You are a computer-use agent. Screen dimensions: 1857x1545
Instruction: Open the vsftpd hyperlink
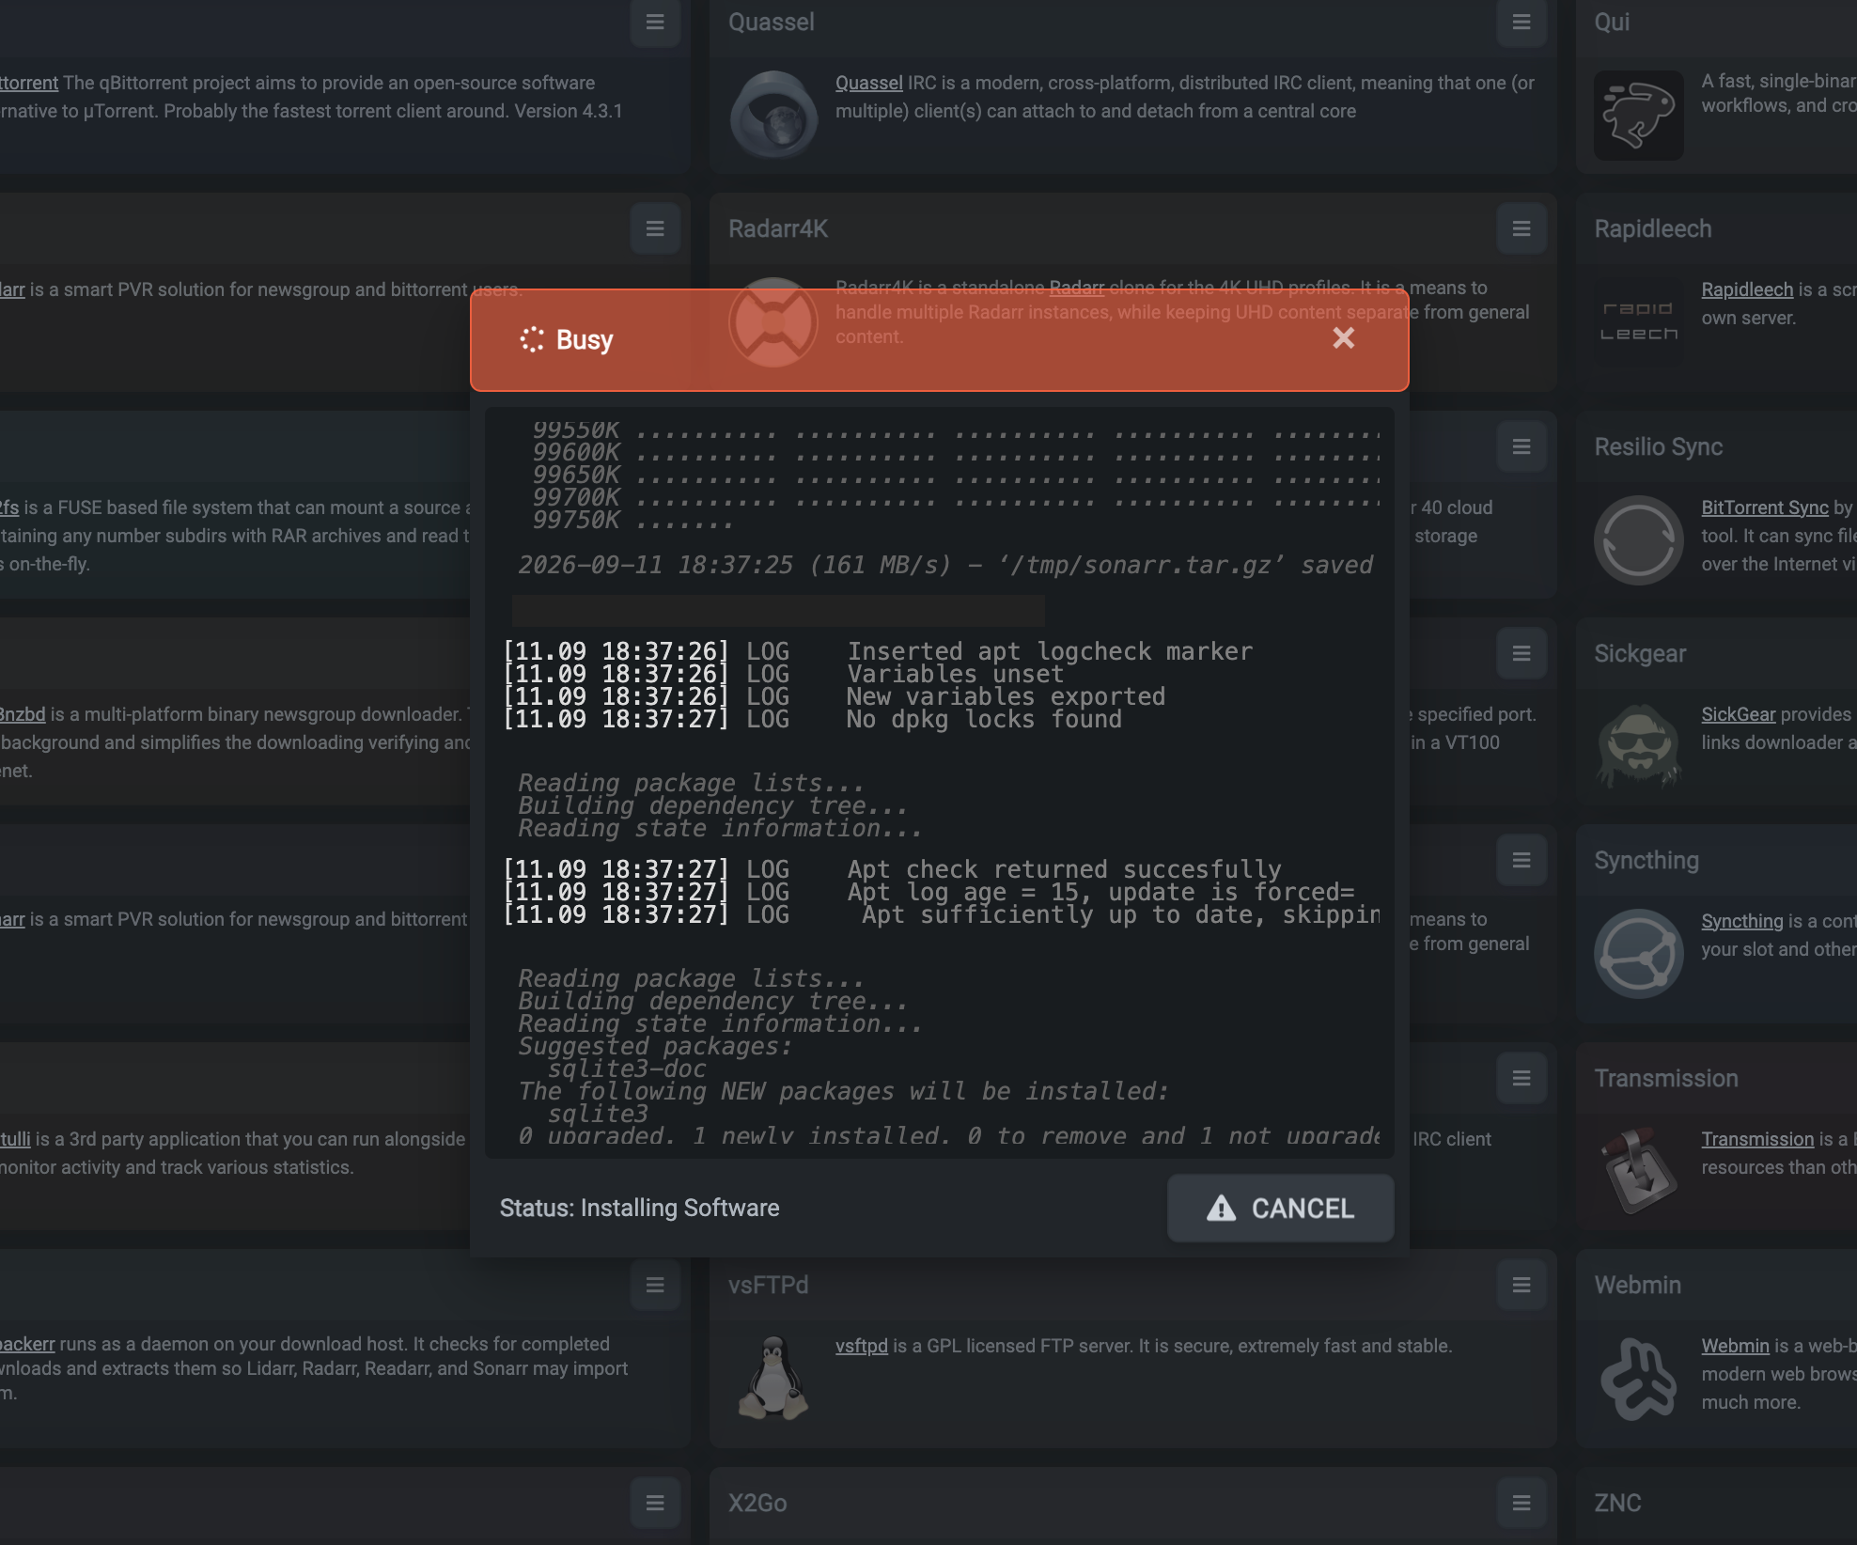862,1346
